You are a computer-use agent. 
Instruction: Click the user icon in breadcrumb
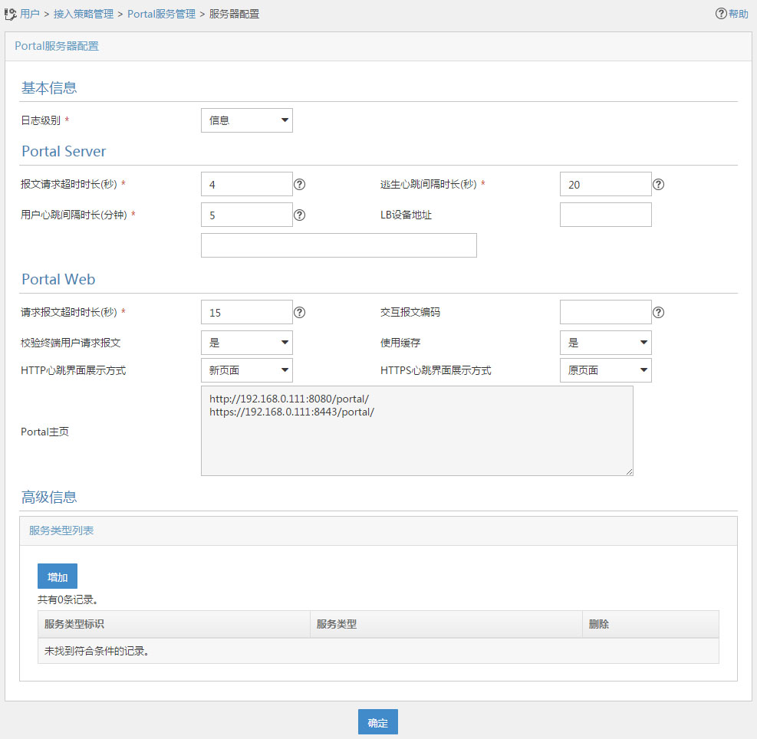pyautogui.click(x=11, y=14)
